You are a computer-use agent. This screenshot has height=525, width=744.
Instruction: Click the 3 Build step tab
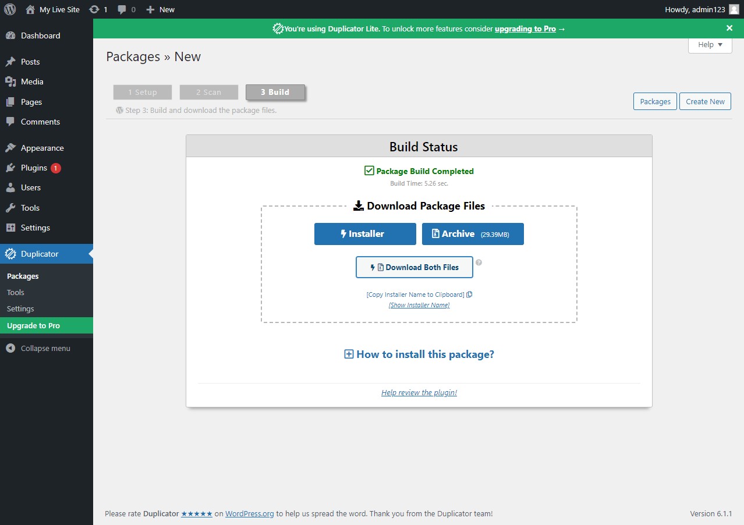click(x=275, y=92)
